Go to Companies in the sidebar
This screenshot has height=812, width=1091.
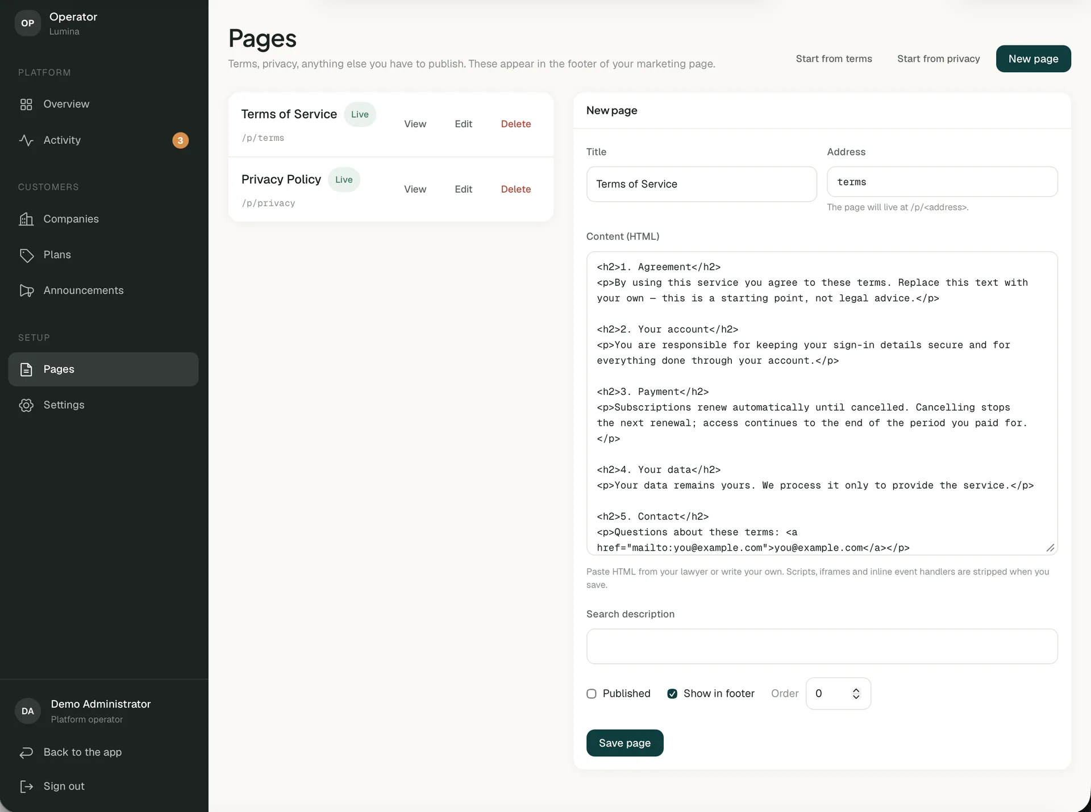(103, 219)
